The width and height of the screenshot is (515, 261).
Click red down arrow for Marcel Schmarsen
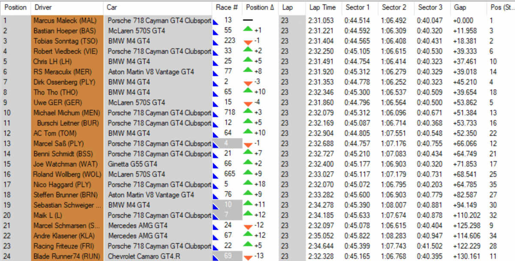pos(248,227)
